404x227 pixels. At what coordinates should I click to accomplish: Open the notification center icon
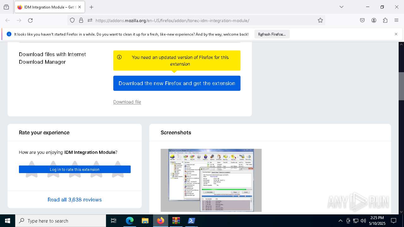click(394, 221)
